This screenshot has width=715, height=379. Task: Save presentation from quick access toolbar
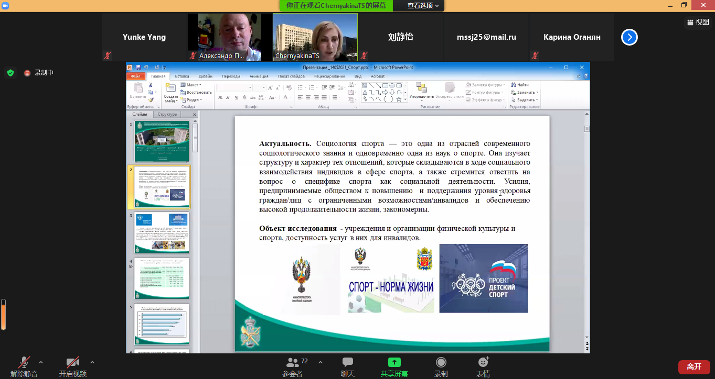[138, 68]
